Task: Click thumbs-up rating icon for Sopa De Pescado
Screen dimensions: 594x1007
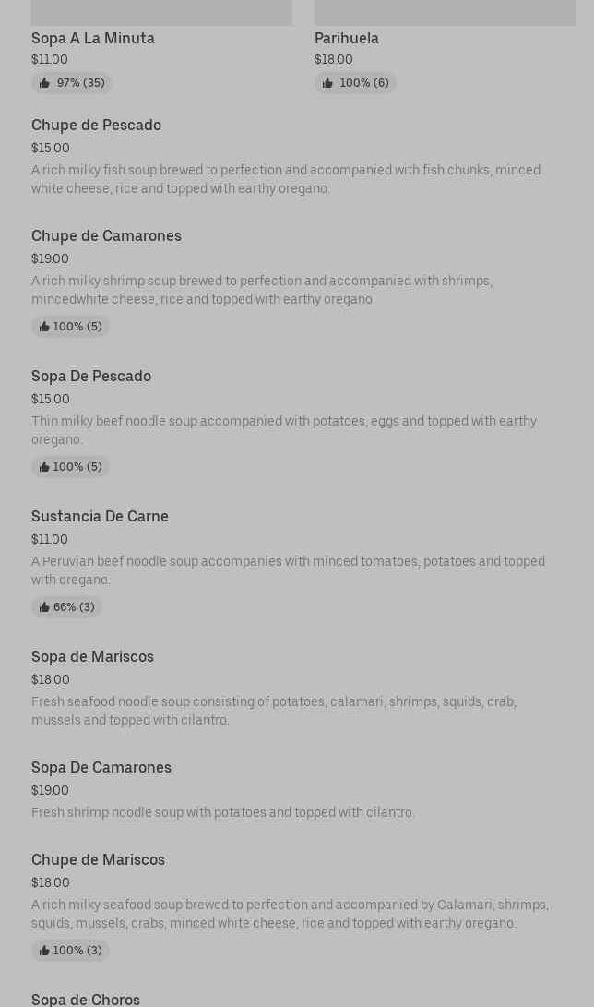Action: tap(44, 467)
